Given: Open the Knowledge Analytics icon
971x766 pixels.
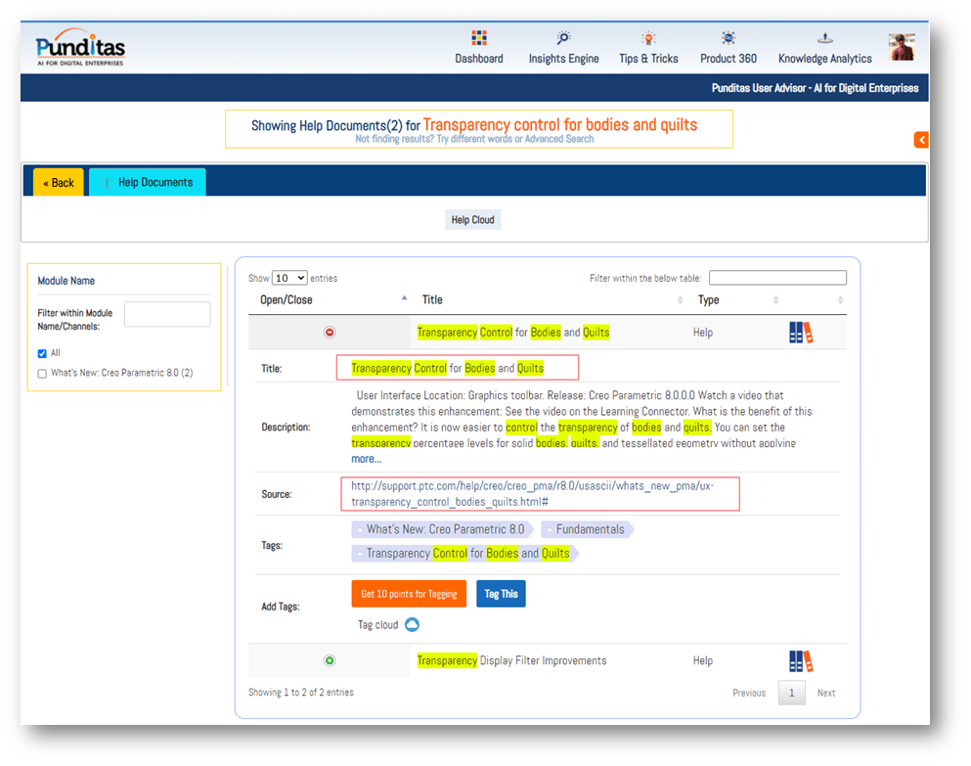Looking at the screenshot, I should coord(824,38).
